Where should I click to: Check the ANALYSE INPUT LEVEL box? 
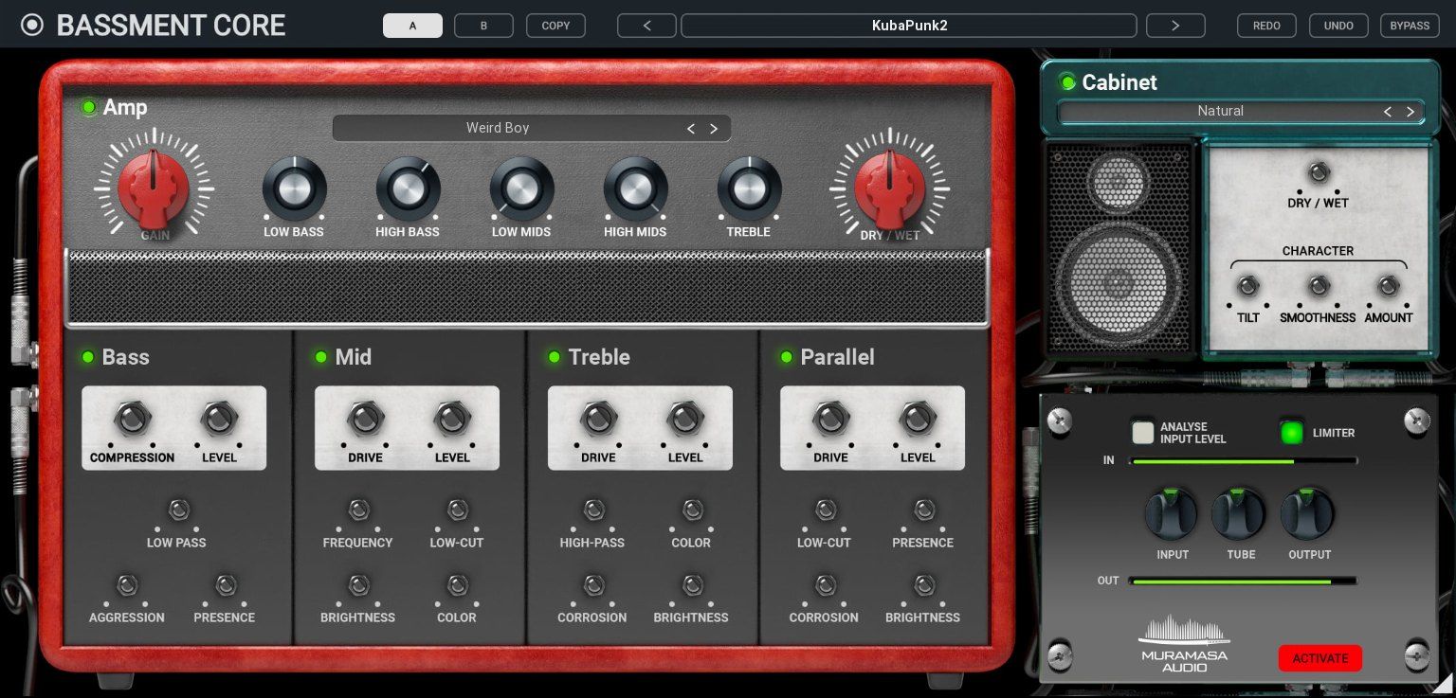coord(1143,433)
